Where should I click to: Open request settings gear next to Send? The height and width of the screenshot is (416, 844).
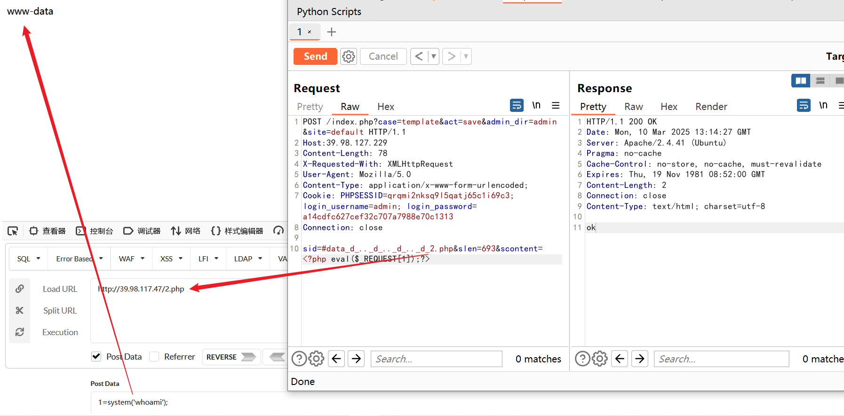(x=349, y=56)
